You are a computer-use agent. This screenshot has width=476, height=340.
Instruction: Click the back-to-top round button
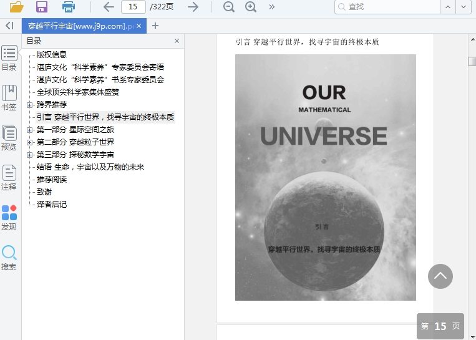[x=440, y=276]
